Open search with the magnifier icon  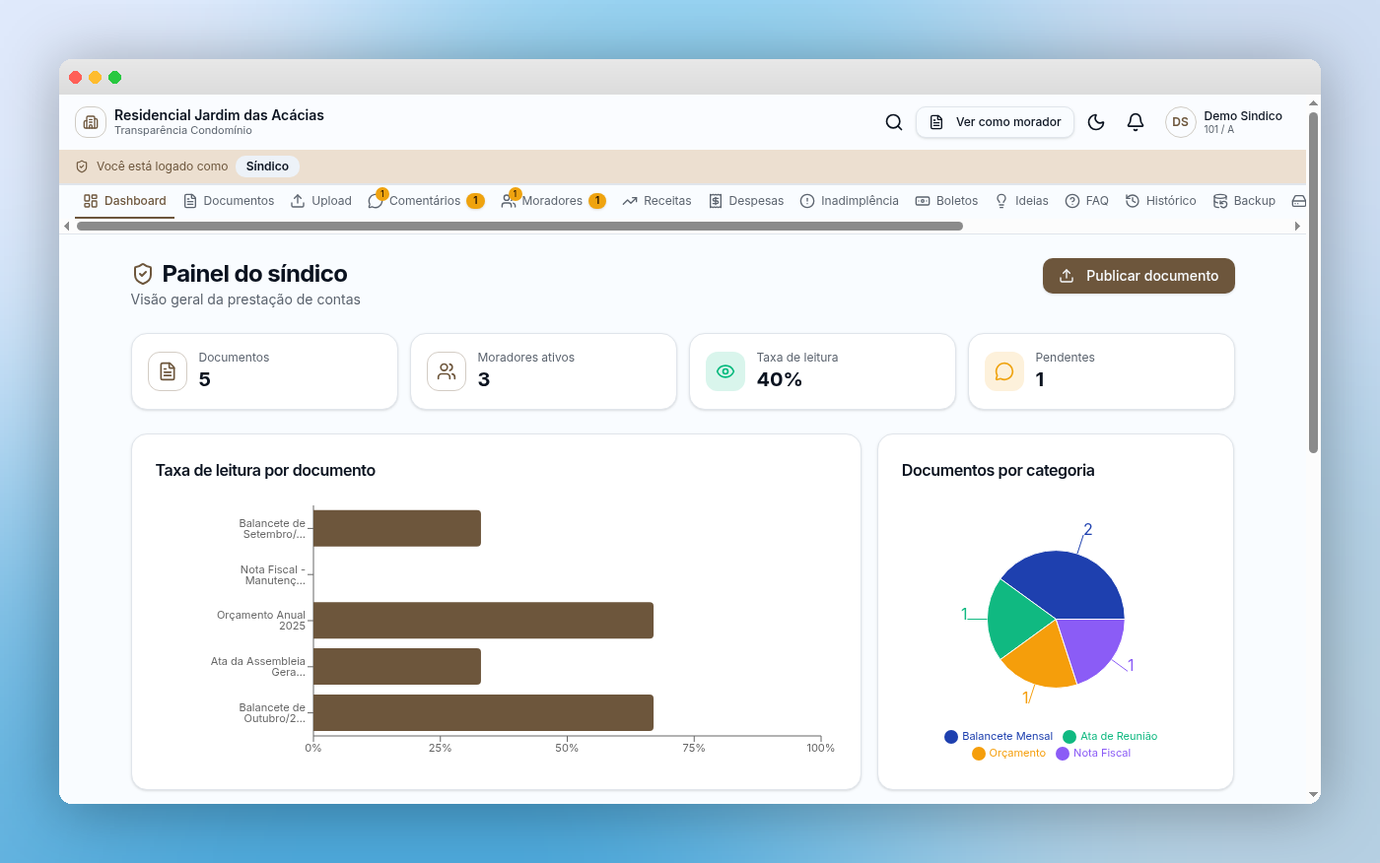point(894,122)
